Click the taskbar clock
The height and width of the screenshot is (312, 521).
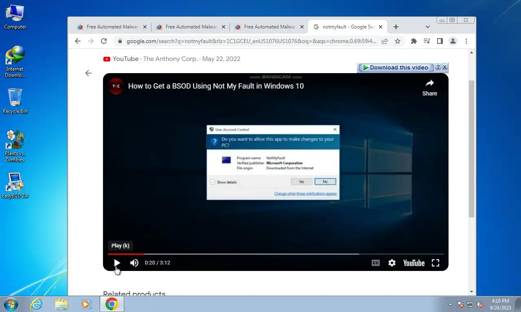pyautogui.click(x=500, y=304)
